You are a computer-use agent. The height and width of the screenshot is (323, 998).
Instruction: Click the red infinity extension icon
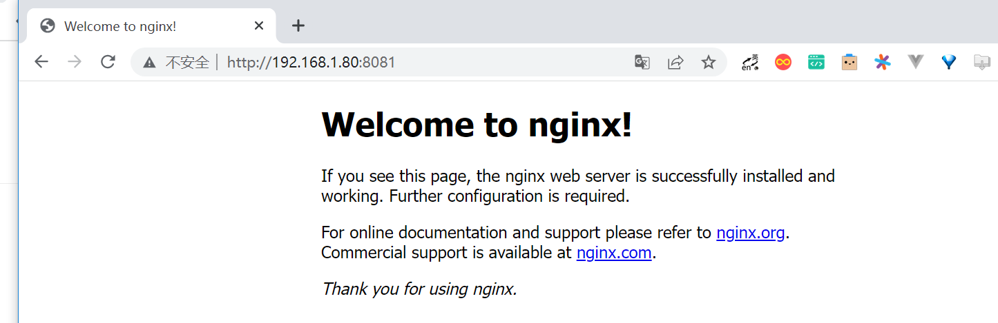[783, 63]
